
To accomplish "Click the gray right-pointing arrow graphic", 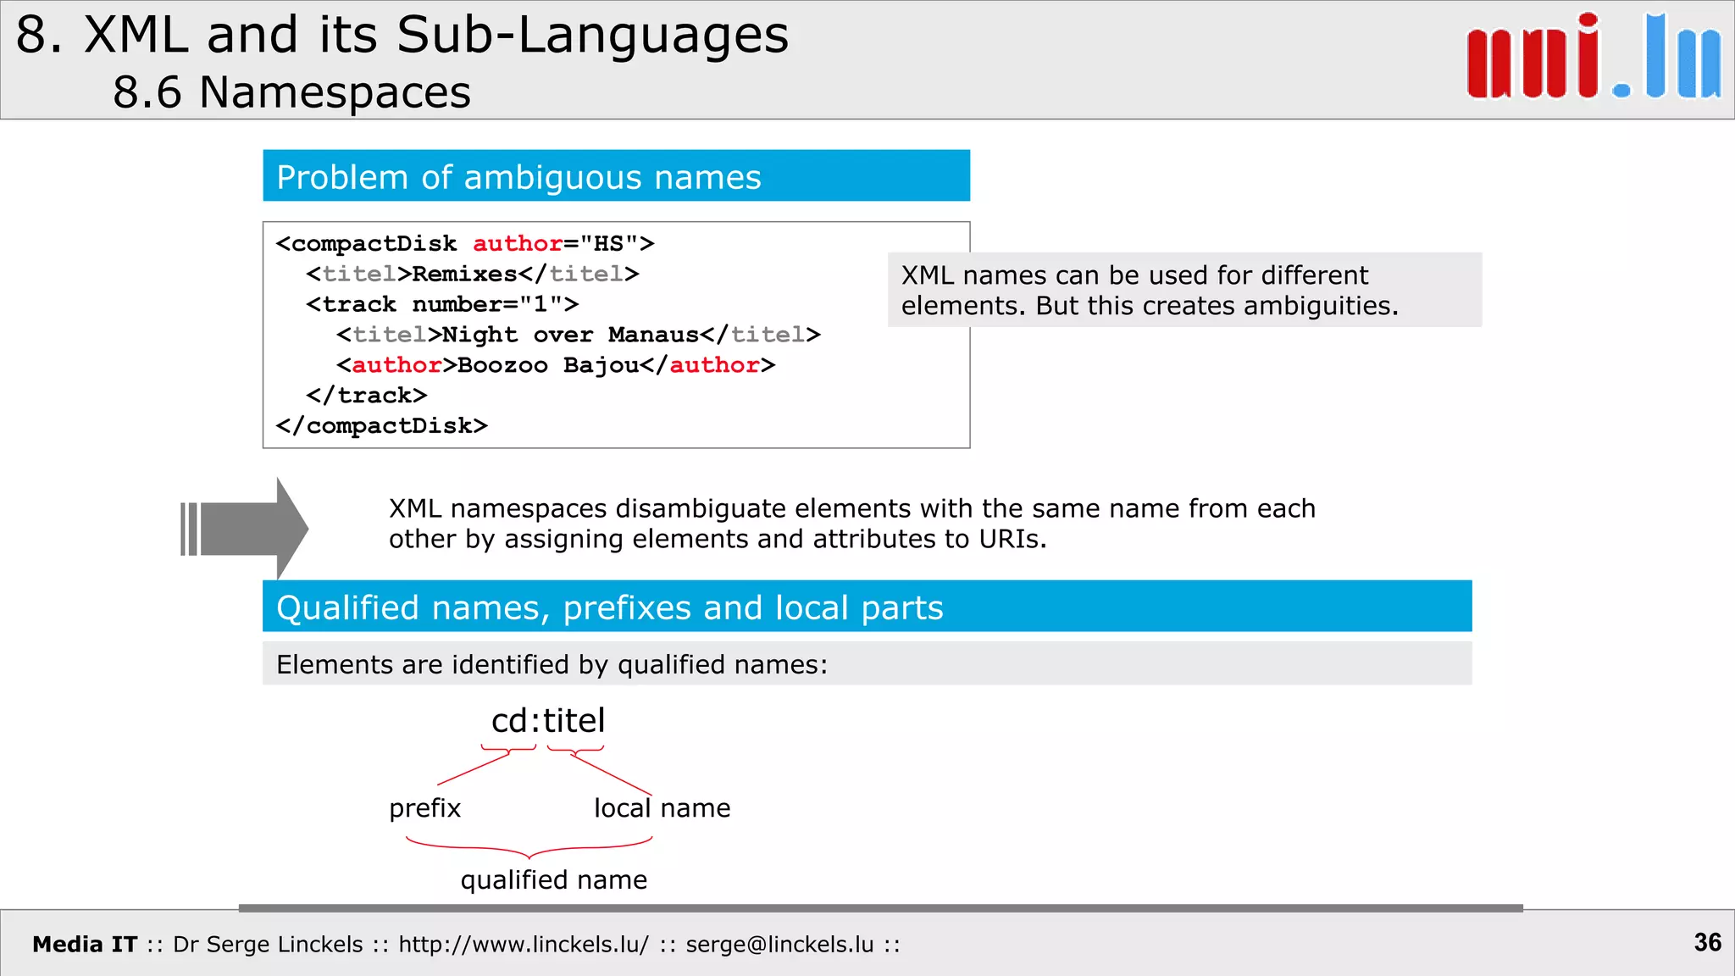I will click(x=245, y=529).
